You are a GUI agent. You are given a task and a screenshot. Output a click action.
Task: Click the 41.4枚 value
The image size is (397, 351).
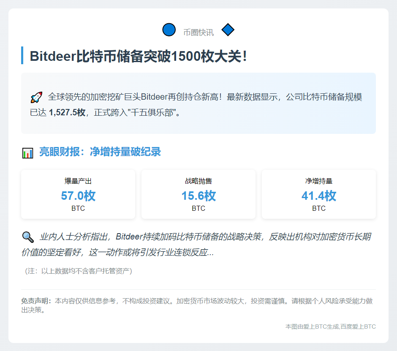tap(319, 196)
